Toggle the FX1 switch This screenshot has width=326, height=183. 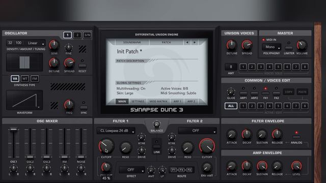tap(265, 93)
